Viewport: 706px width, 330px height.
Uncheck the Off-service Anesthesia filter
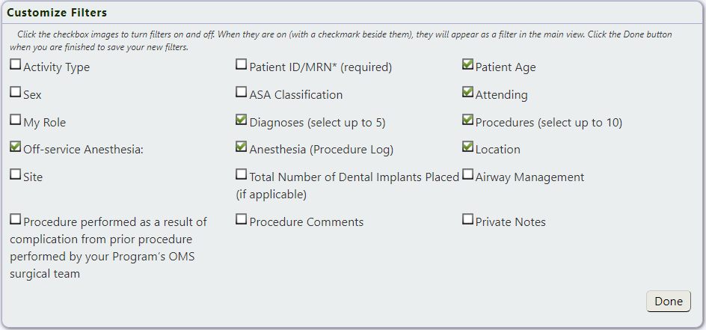(x=15, y=147)
